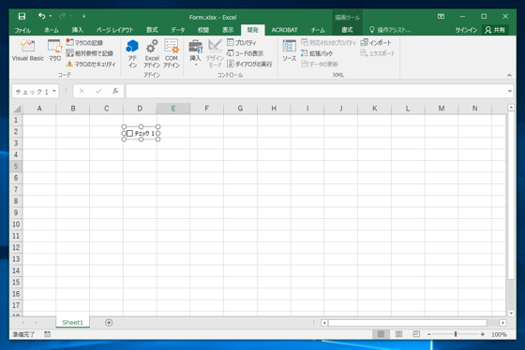Switch to the 数式 tab
This screenshot has width=525, height=350.
[152, 30]
